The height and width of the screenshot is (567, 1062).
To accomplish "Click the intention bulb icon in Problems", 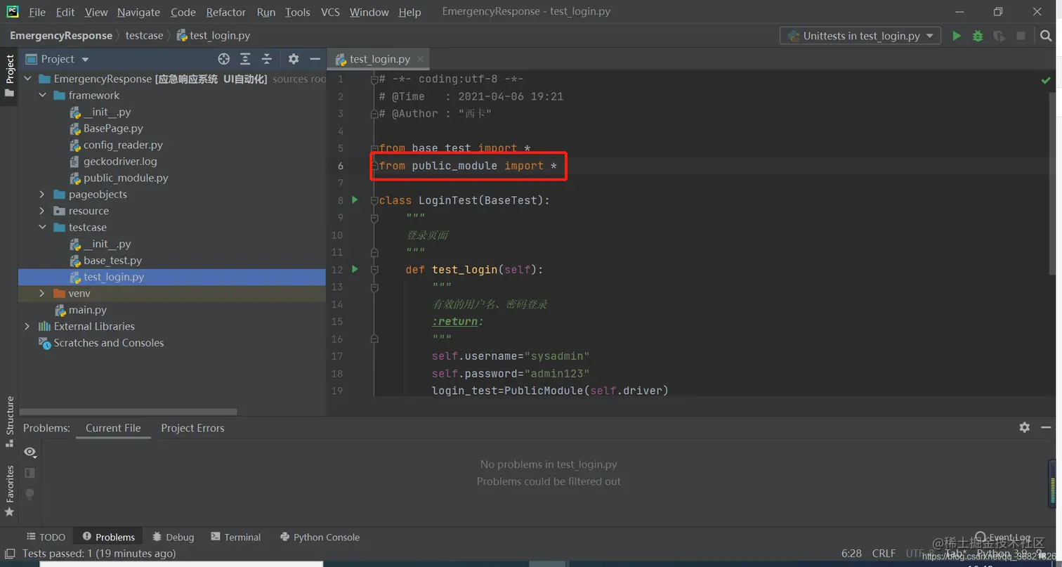I will pyautogui.click(x=29, y=494).
